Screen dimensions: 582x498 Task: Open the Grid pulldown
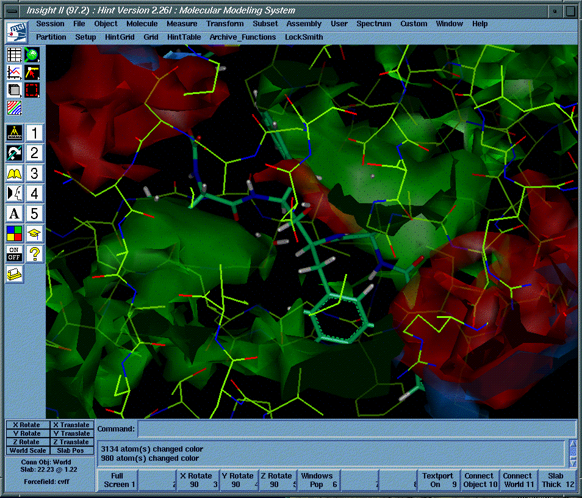(151, 37)
